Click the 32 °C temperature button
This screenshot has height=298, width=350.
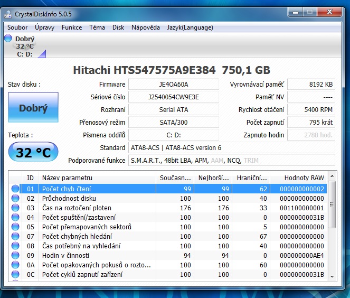coord(33,153)
